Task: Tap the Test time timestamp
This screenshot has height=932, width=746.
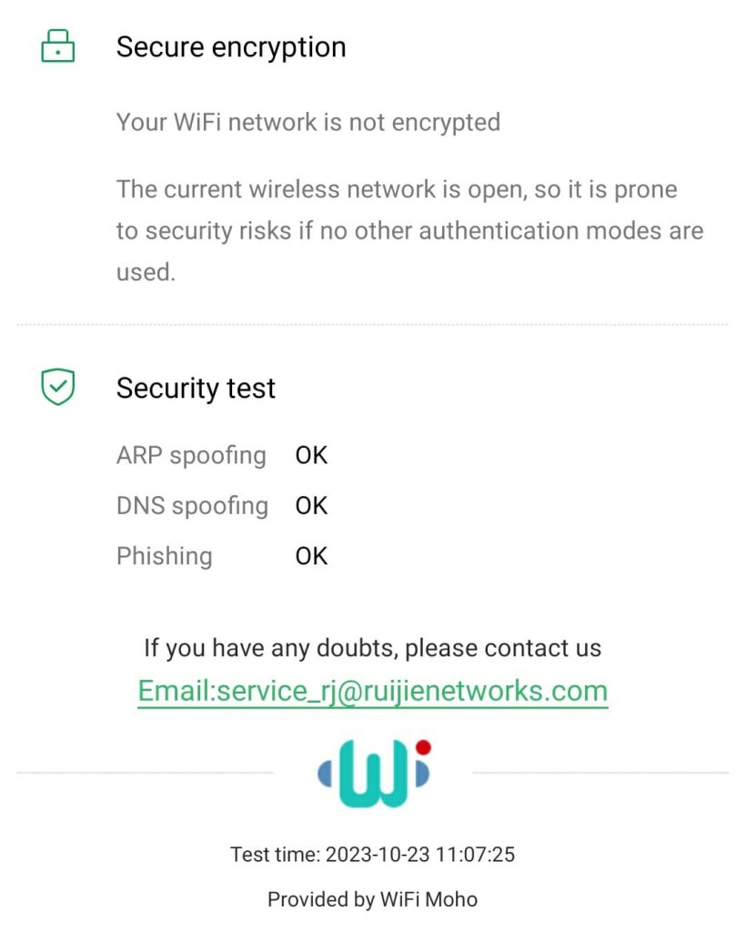Action: (x=373, y=855)
